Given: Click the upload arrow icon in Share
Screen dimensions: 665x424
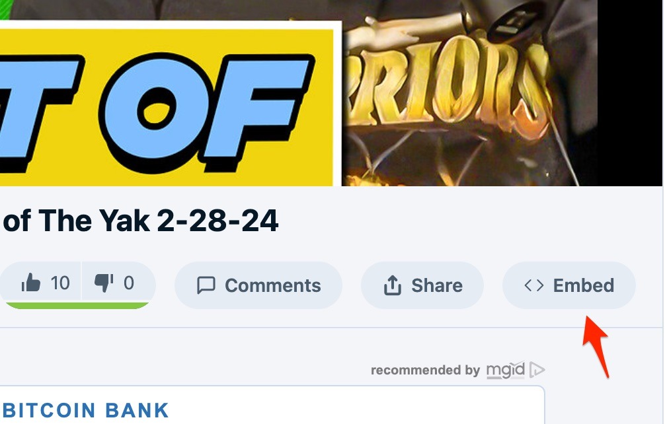Looking at the screenshot, I should pyautogui.click(x=392, y=285).
